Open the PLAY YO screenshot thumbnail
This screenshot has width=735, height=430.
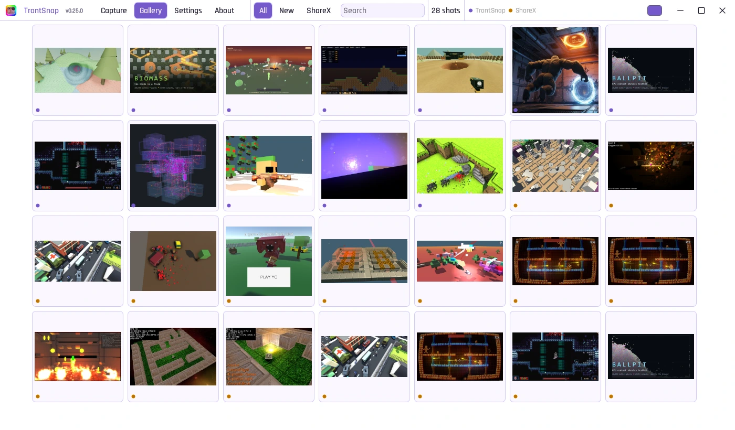coord(269,261)
